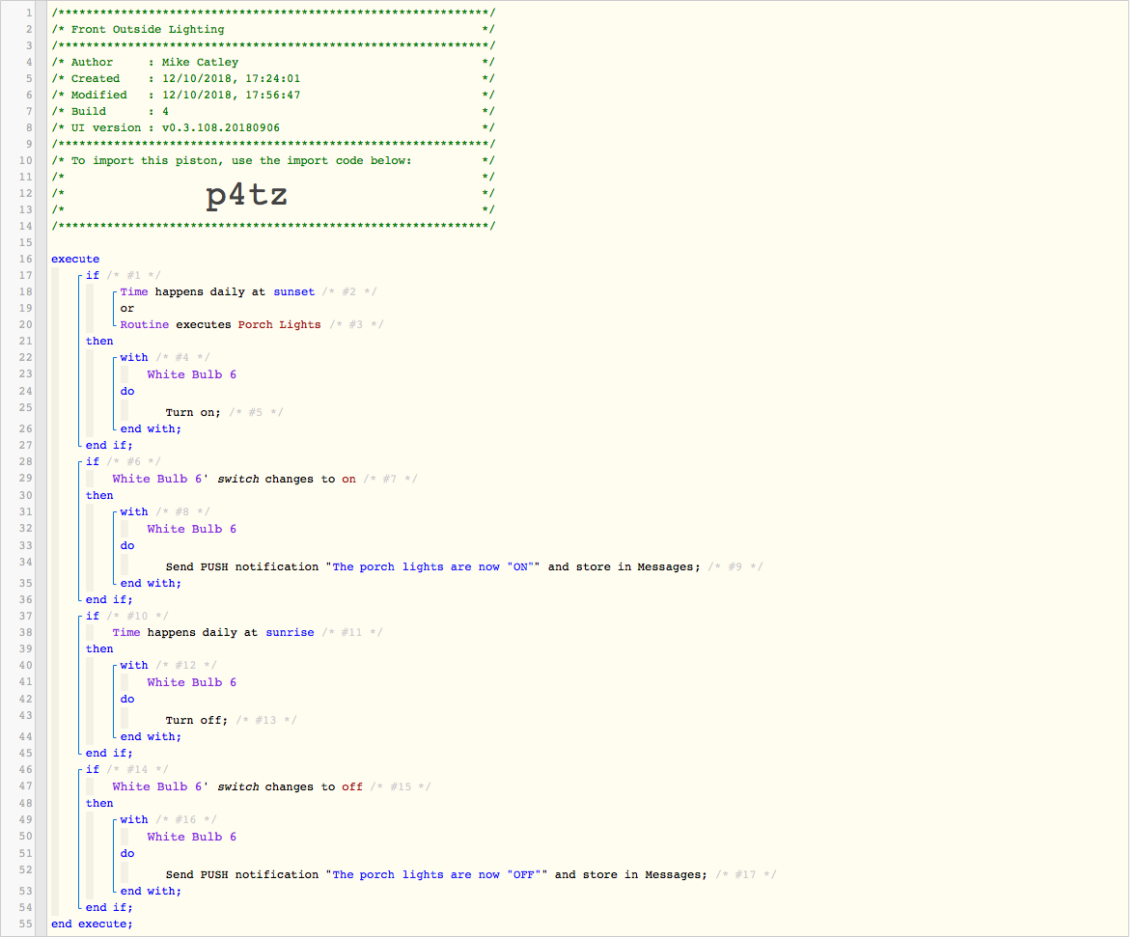Screen dimensions: 1137x937
Task: Click the push notification text containing "ON"
Action: (x=432, y=566)
